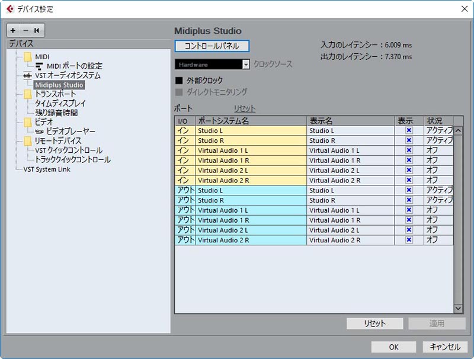This screenshot has height=359, width=474.
Task: Confirm settings with the OK button
Action: 393,347
